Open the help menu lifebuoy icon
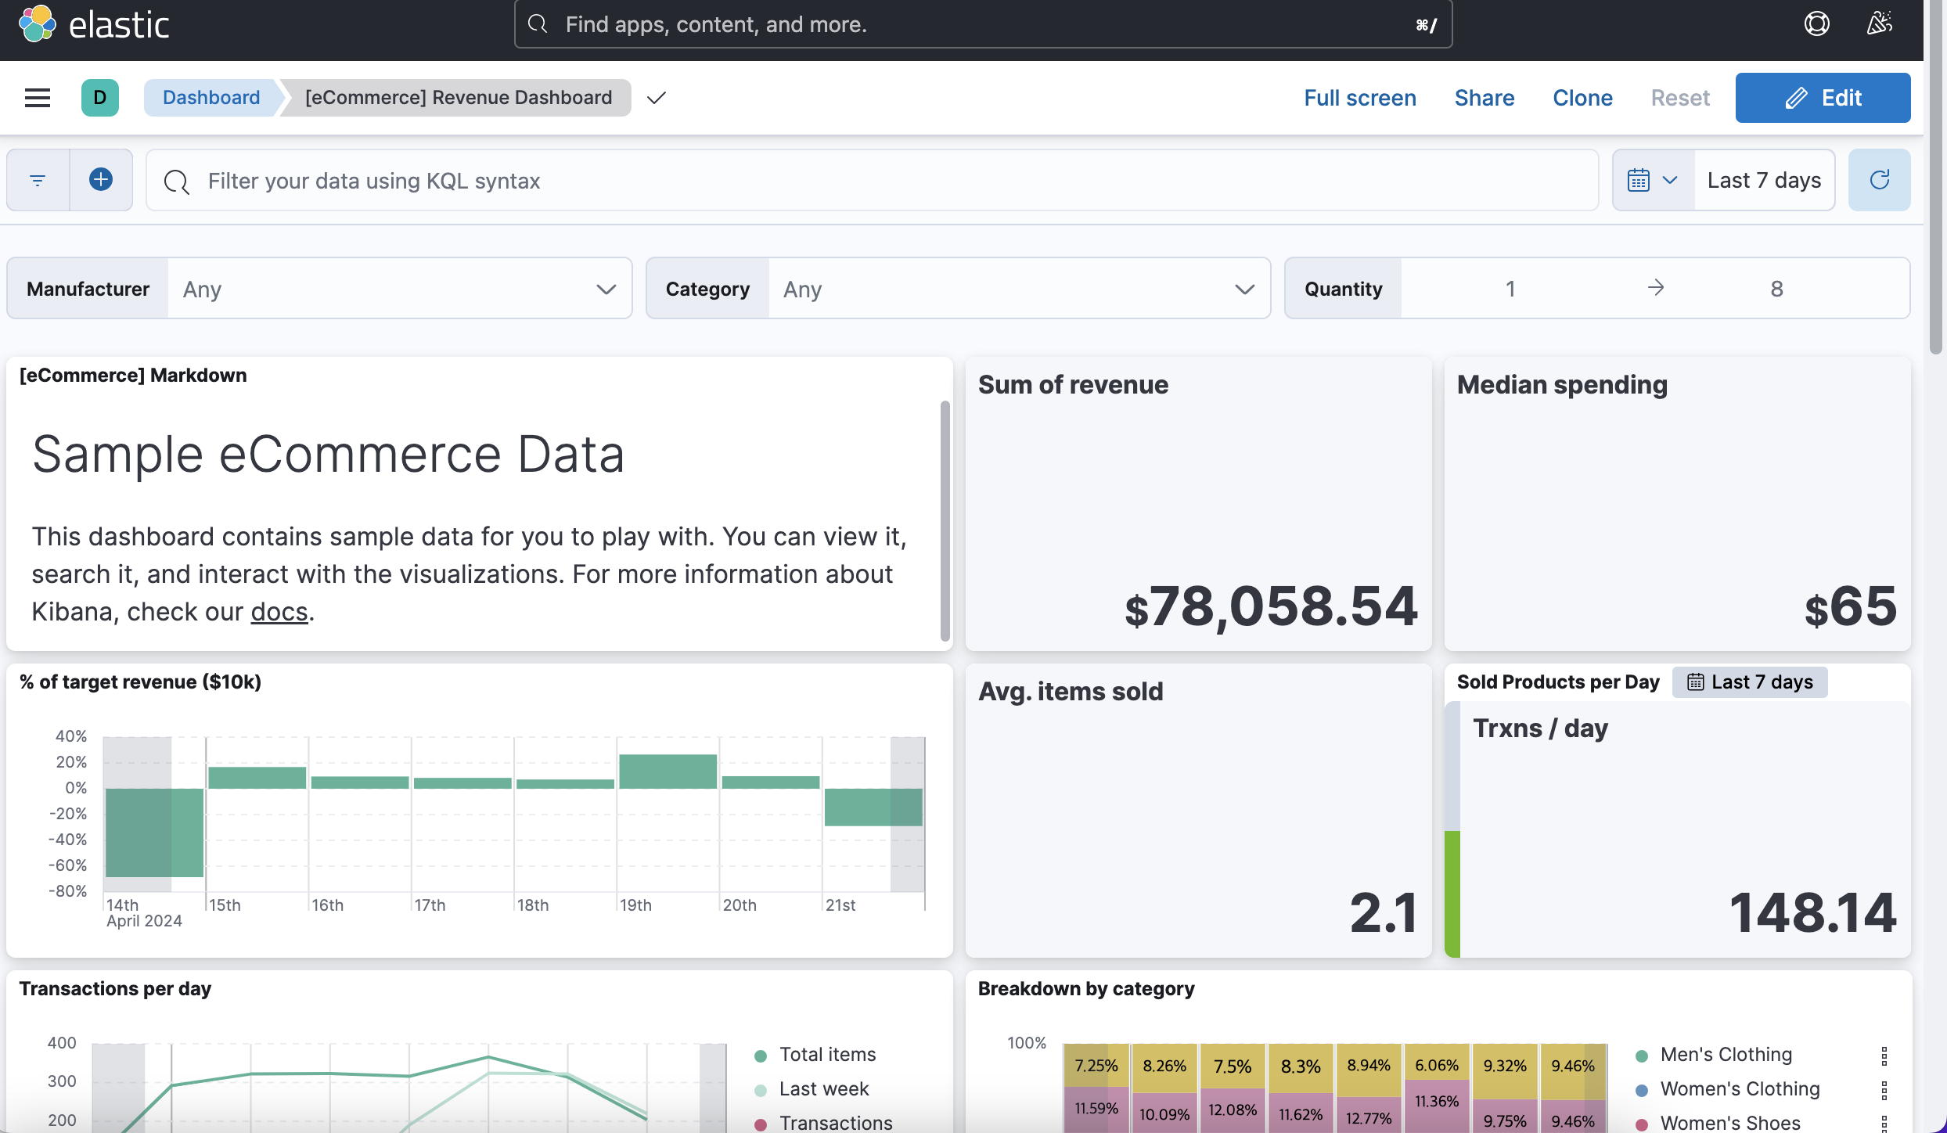 (1816, 24)
